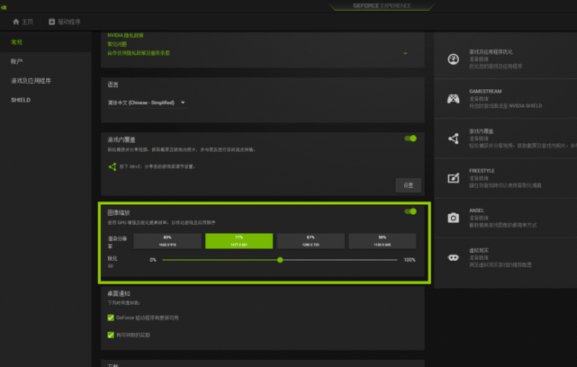Open the NVIDIA 隐私政策 link
The height and width of the screenshot is (367, 577).
(125, 35)
